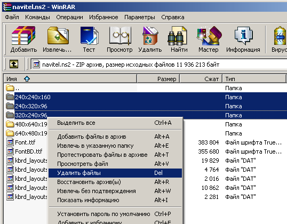
Task: Click folder icon of 640x480x19 row
Action: tap(10, 133)
